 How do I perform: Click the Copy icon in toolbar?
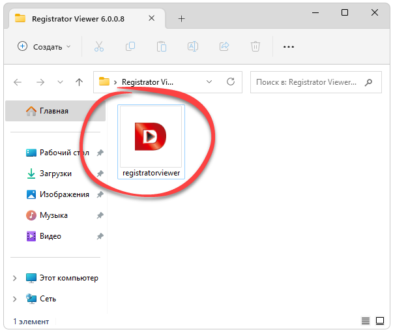[x=130, y=46]
